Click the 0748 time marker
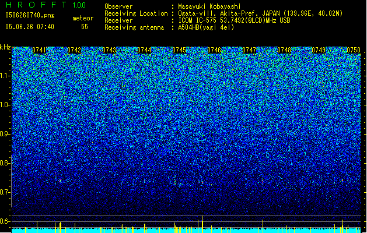367x233 pixels. pos(284,50)
